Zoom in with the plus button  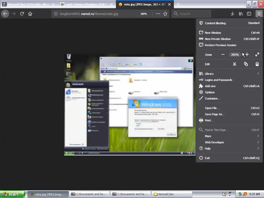click(247, 55)
